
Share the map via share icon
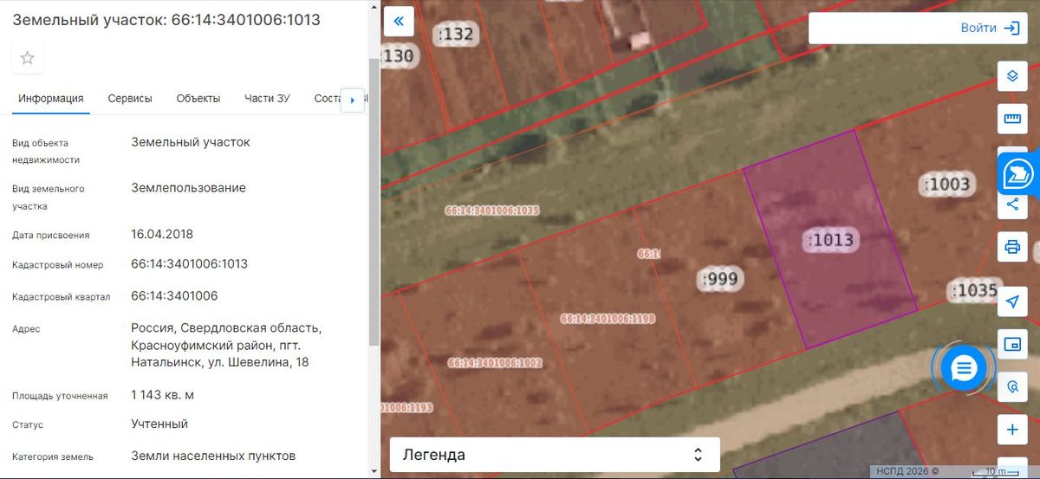coord(1011,205)
